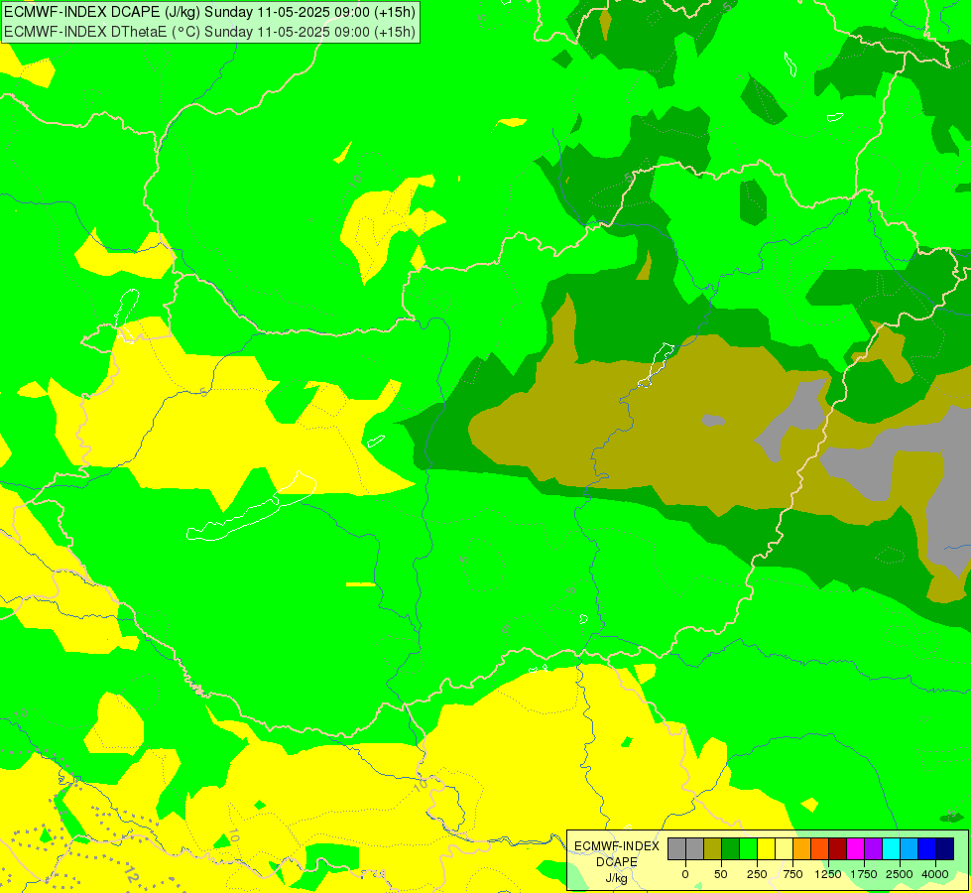Select the cyan legend swatch

(891, 848)
